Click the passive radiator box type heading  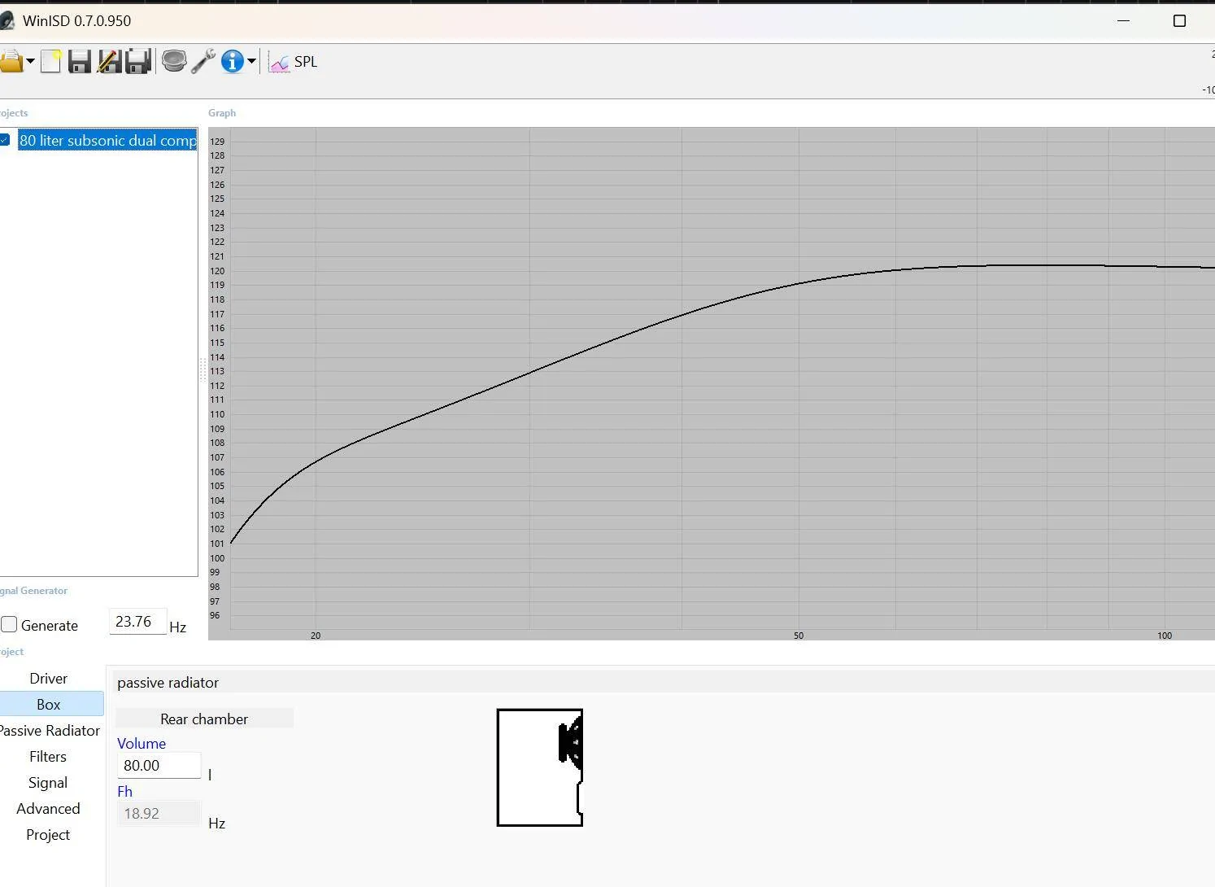click(168, 682)
